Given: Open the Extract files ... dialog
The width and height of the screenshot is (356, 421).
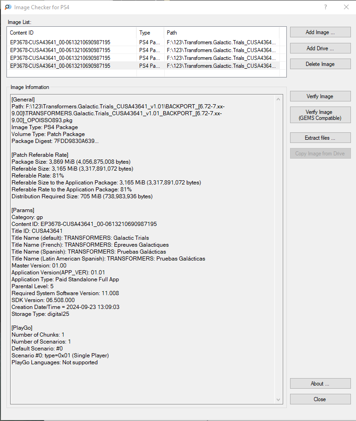Looking at the screenshot, I should tap(320, 138).
